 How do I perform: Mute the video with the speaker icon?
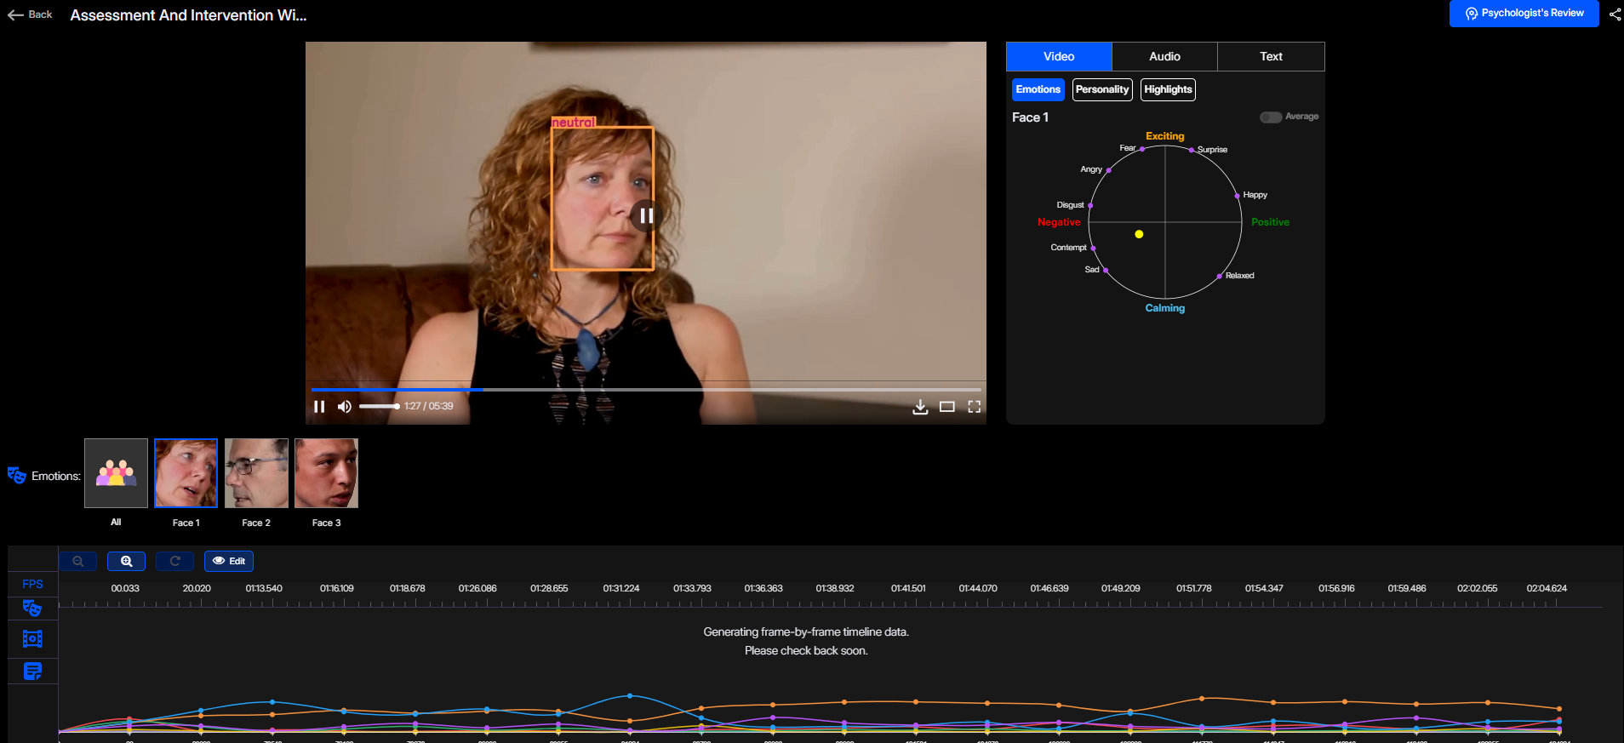(x=344, y=407)
